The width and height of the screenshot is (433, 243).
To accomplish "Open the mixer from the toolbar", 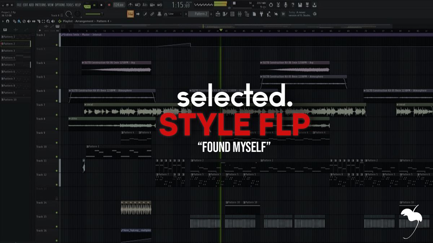I will [239, 14].
